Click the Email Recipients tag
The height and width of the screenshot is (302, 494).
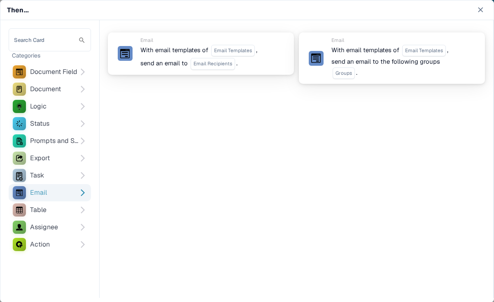(213, 64)
